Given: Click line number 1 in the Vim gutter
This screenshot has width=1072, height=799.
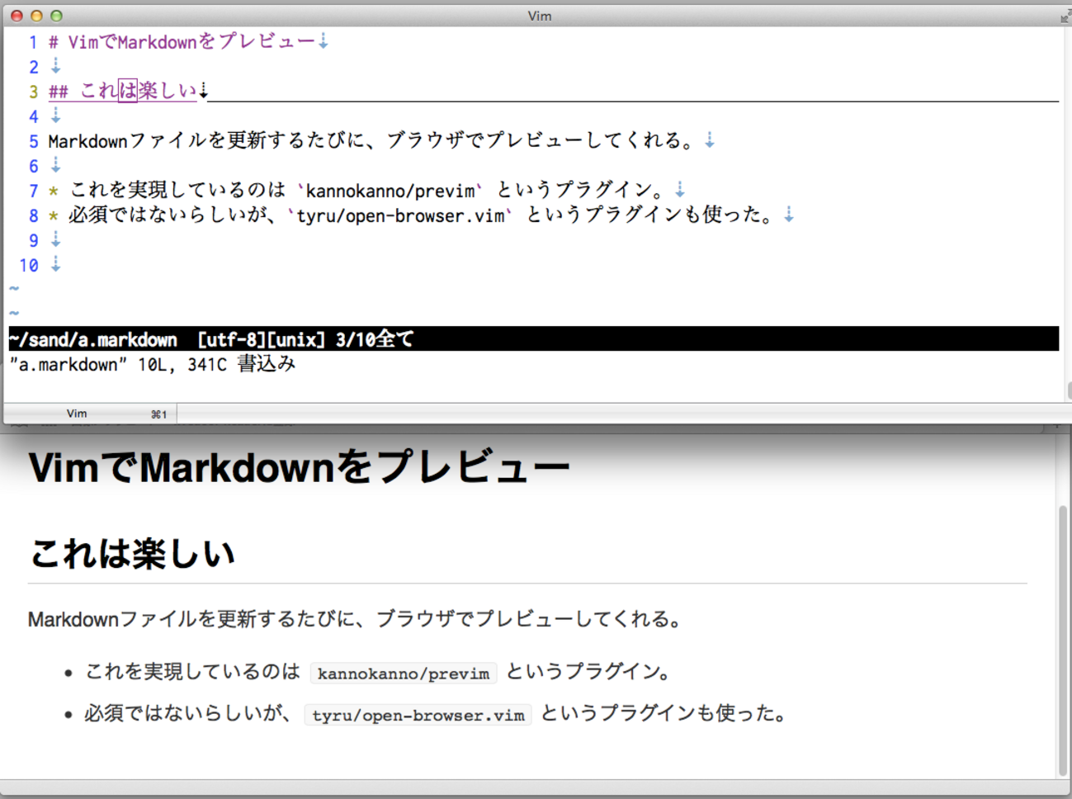Looking at the screenshot, I should pos(33,42).
